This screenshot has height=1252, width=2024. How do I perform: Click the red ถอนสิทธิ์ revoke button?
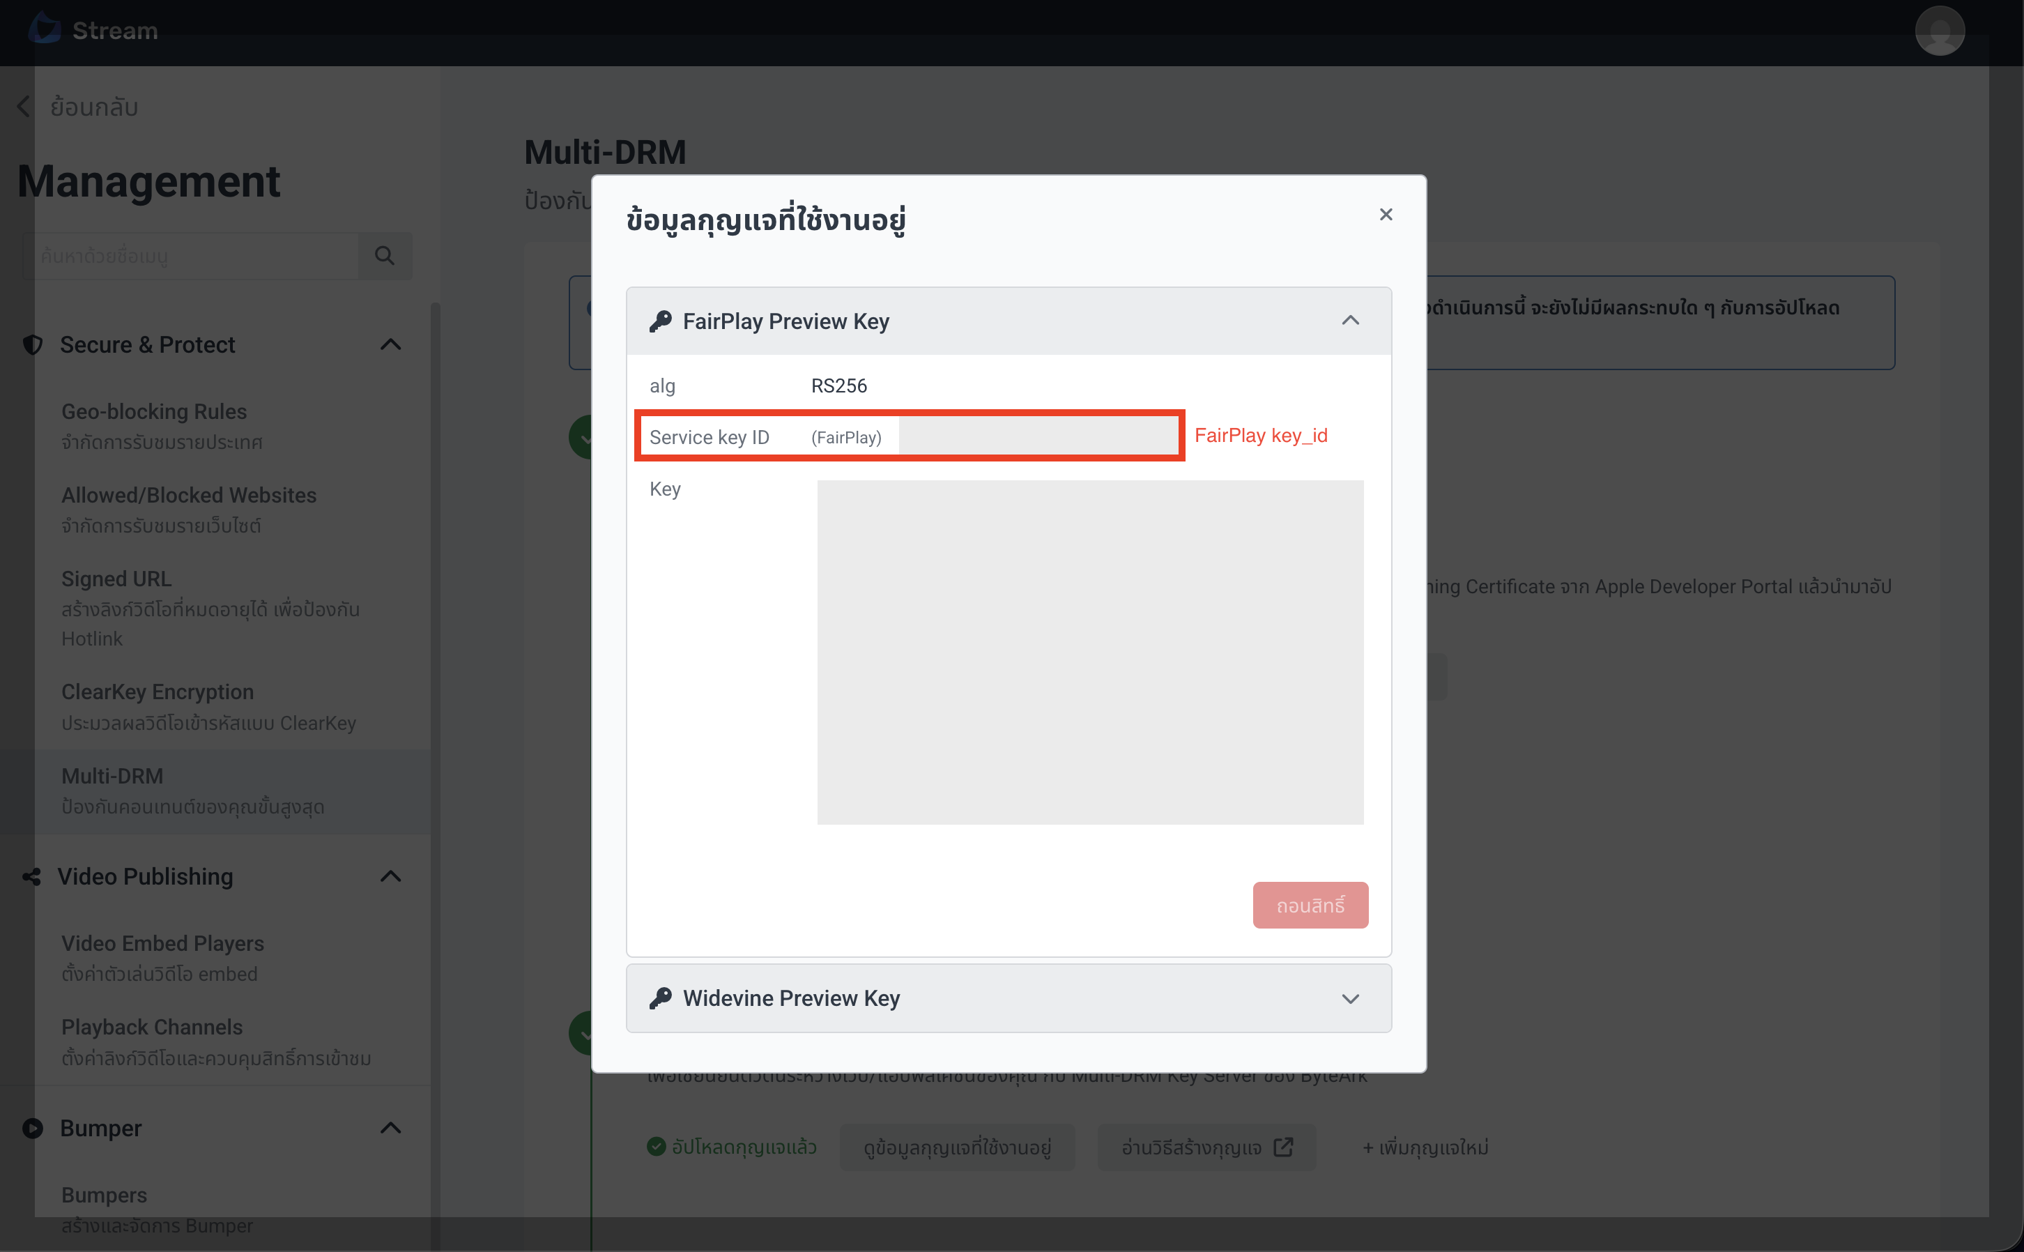click(1310, 905)
